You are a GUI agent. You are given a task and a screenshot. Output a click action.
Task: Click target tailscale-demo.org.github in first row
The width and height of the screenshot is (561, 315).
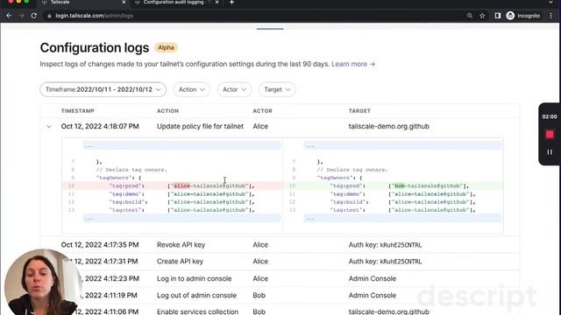point(389,126)
